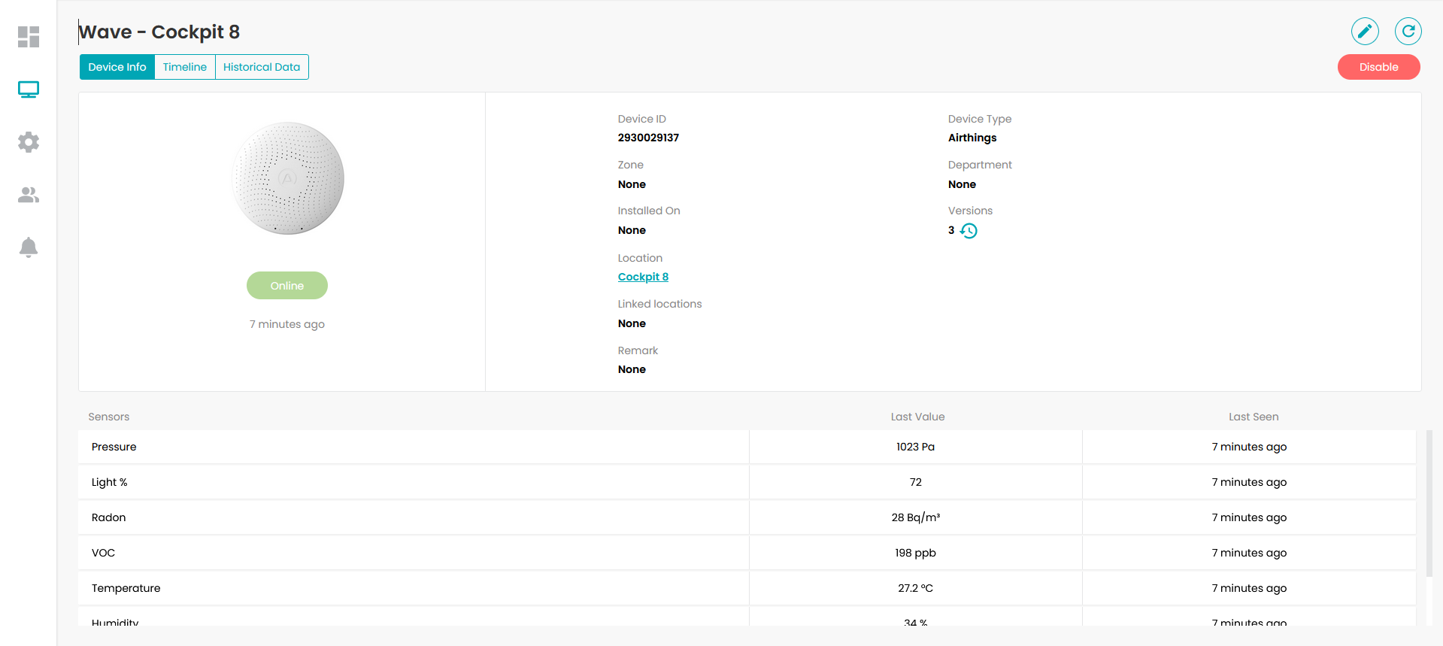Click the Airthings device type value

(x=972, y=138)
